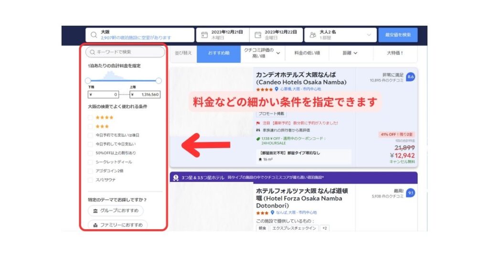Click 心斎橋, 大阪 location link
Screen dimensions: 489x257
[300, 89]
